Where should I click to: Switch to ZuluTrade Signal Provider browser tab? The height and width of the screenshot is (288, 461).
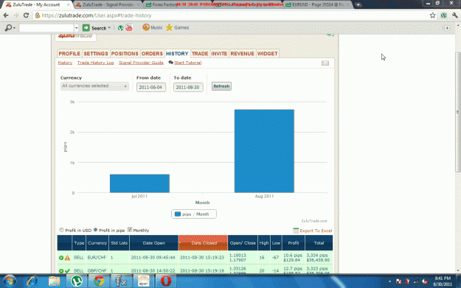click(x=107, y=4)
